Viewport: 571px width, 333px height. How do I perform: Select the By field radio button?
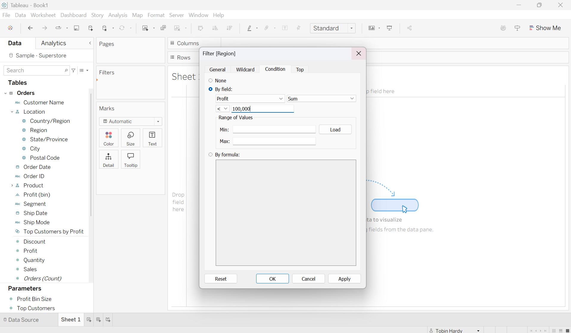(211, 89)
